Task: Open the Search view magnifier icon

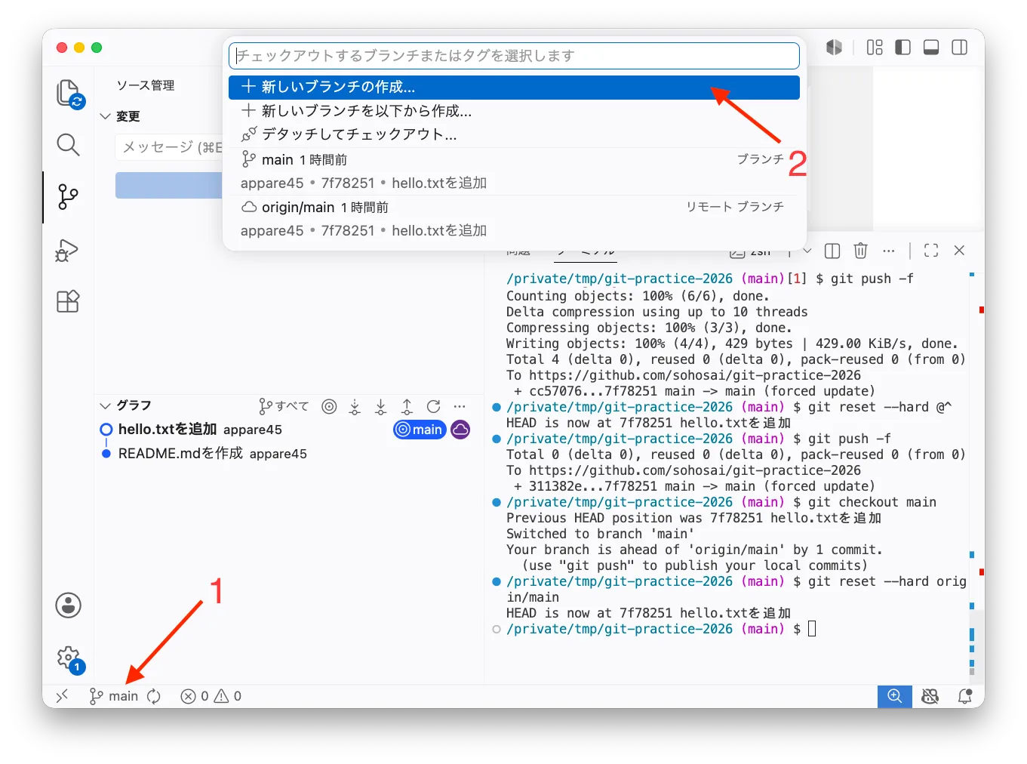Action: pyautogui.click(x=68, y=144)
